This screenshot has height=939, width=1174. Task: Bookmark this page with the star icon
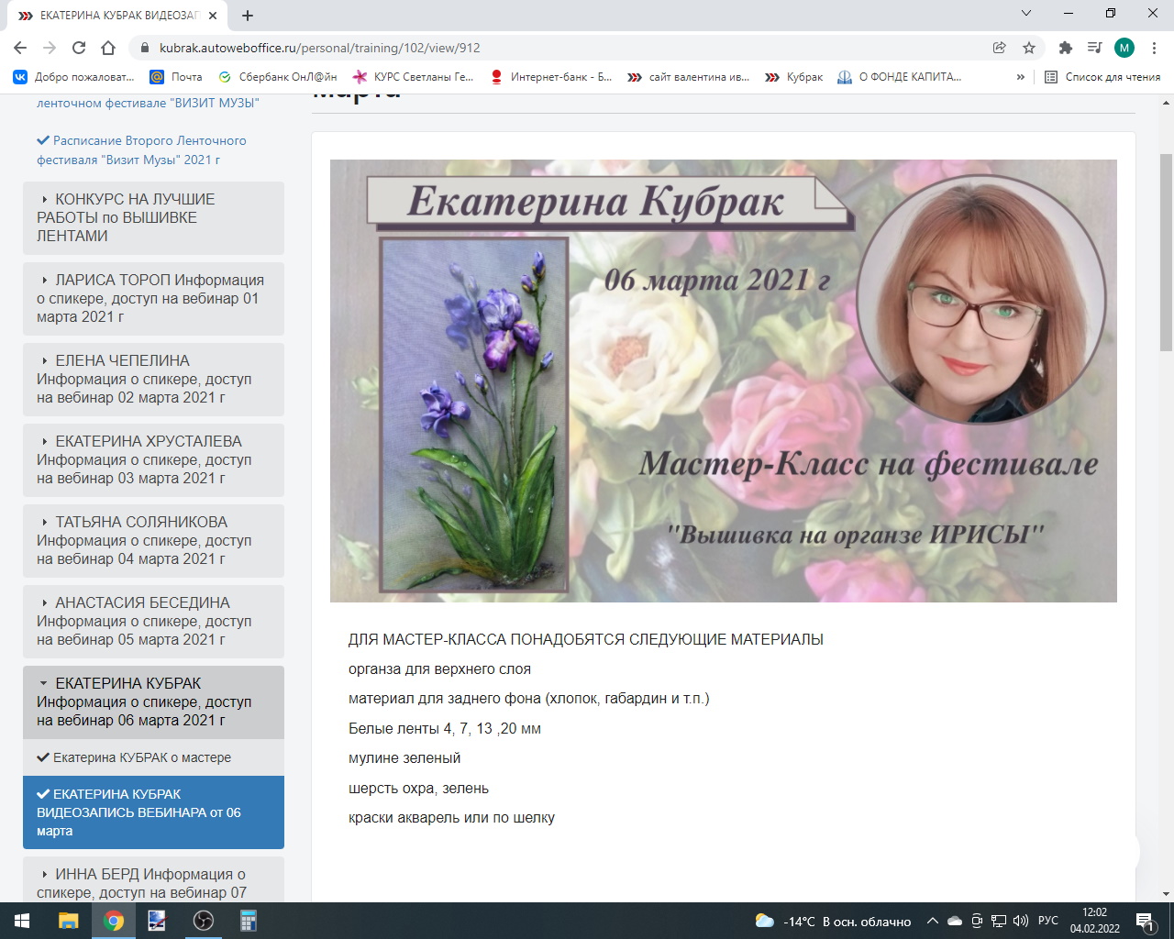click(1029, 48)
